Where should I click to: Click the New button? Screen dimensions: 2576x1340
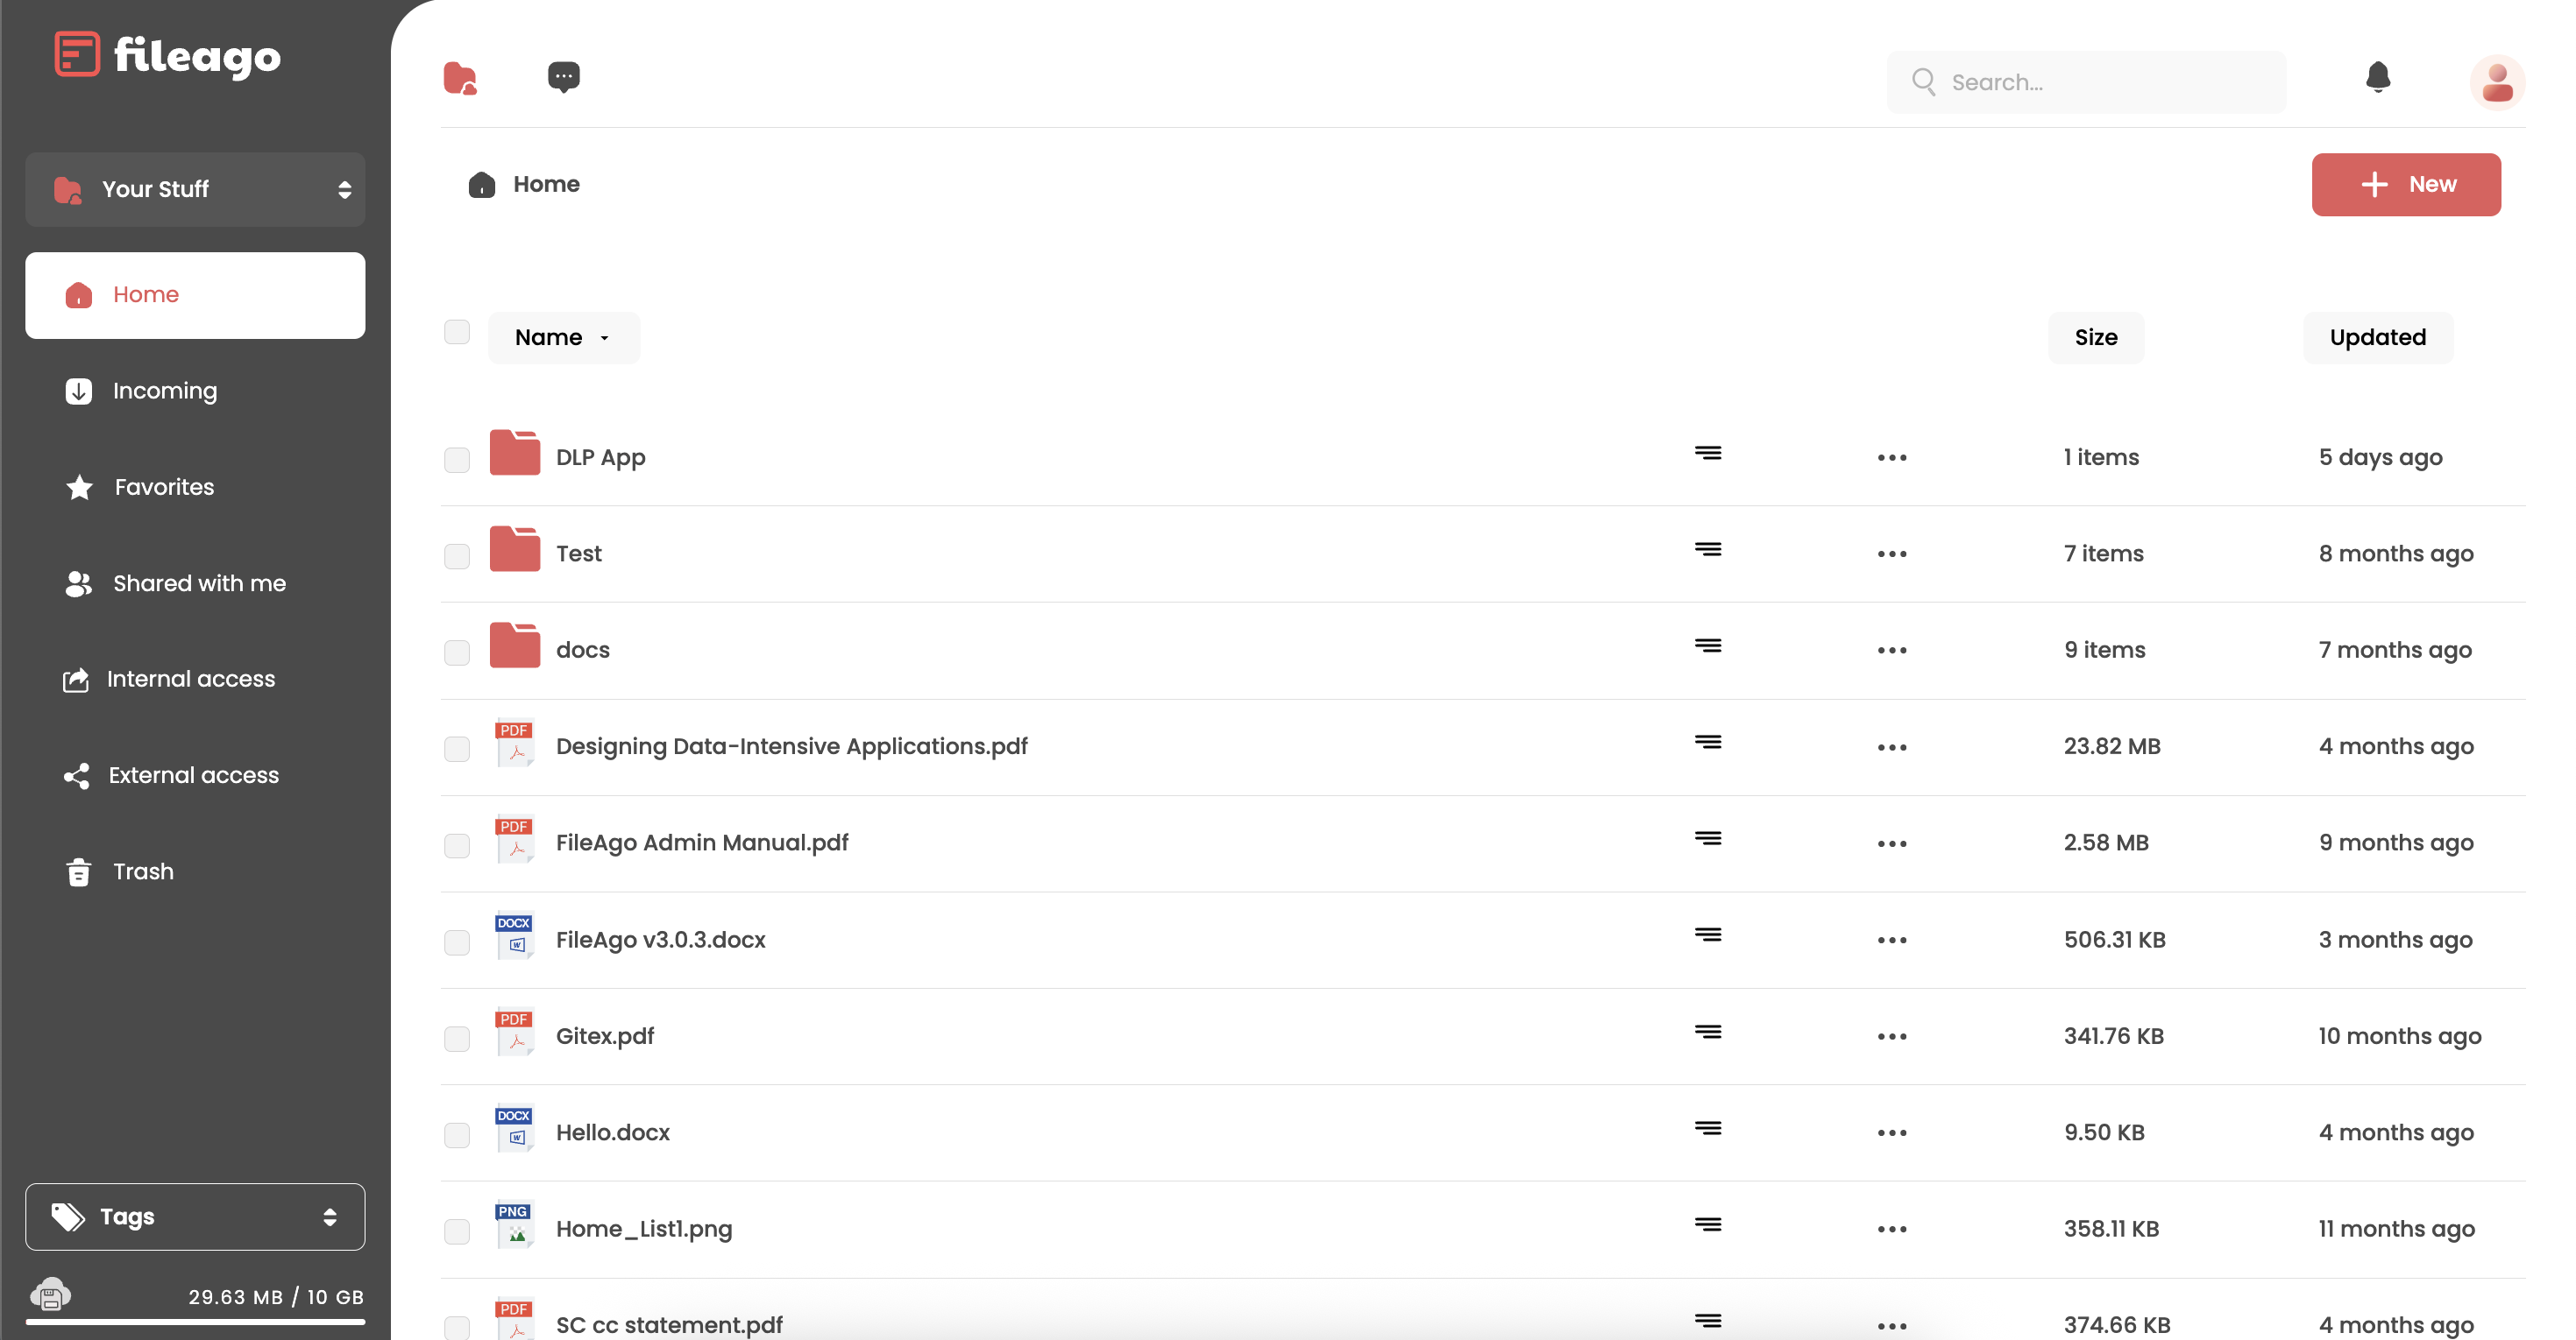(2405, 185)
